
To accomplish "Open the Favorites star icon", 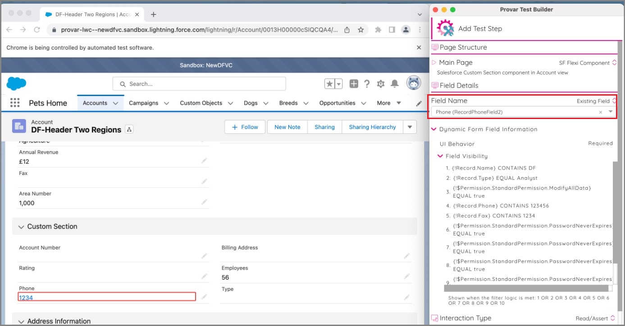I will (329, 84).
